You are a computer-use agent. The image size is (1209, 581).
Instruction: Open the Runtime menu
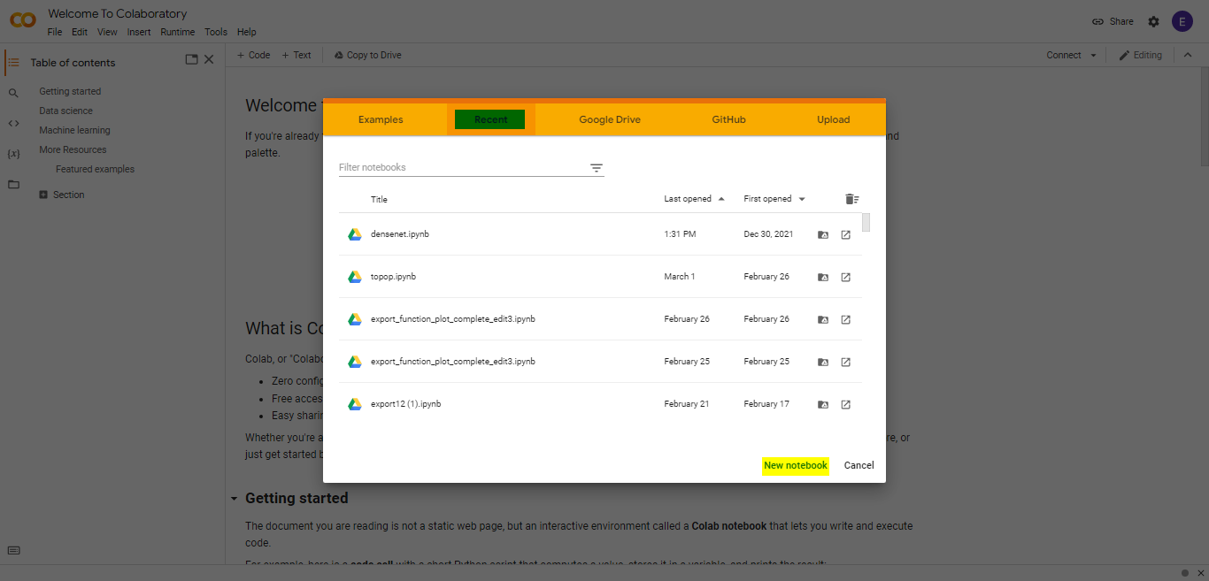click(177, 31)
